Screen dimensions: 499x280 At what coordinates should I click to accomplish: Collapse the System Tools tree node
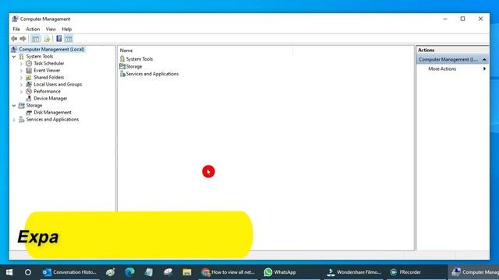(x=14, y=57)
